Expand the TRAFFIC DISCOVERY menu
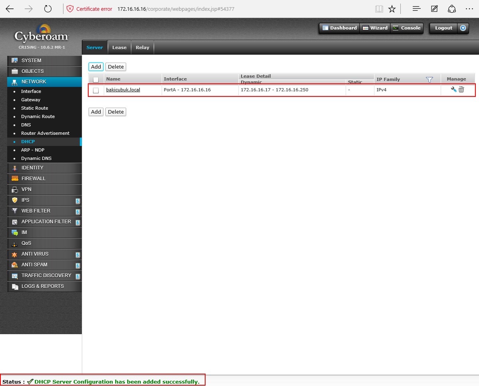 (x=44, y=276)
